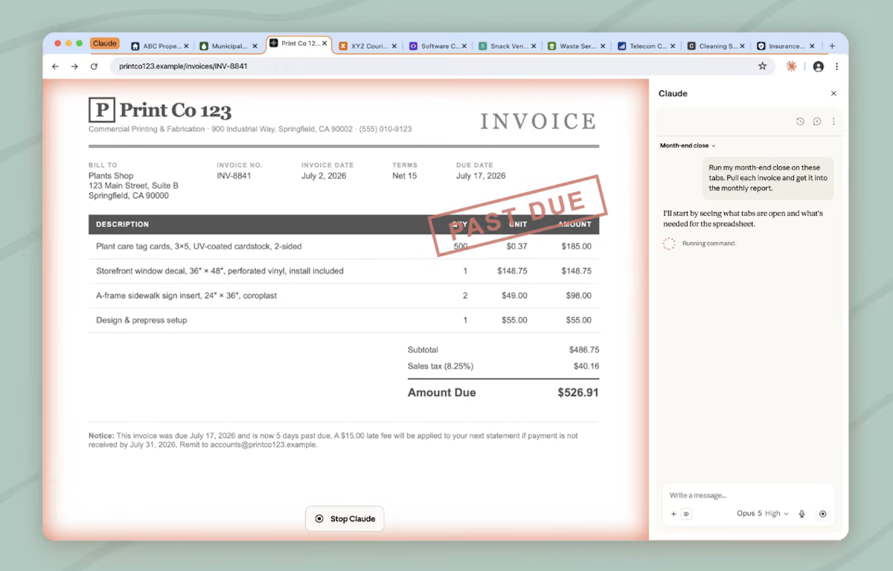Click the A-frame sidewalk sign insert line item

(x=344, y=296)
